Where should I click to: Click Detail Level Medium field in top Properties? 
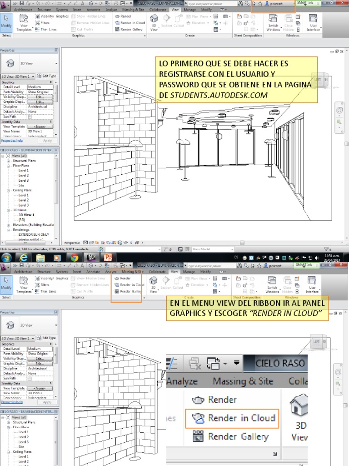point(40,87)
